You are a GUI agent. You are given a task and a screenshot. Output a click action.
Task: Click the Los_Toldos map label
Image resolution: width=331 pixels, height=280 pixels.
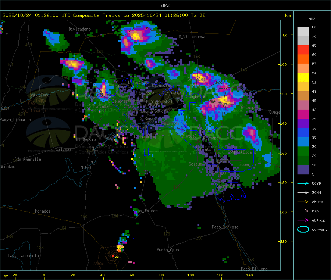tap(146, 211)
